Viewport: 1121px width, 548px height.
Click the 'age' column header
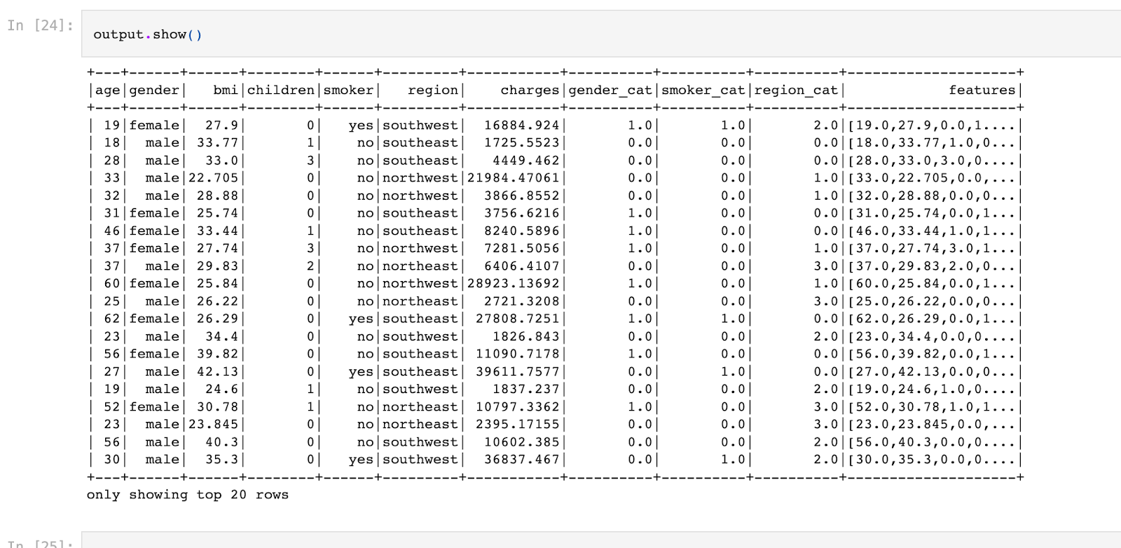(x=107, y=90)
